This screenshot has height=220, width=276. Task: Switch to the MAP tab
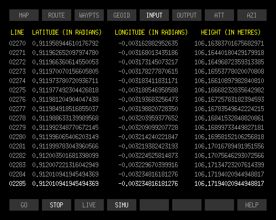(x=24, y=15)
